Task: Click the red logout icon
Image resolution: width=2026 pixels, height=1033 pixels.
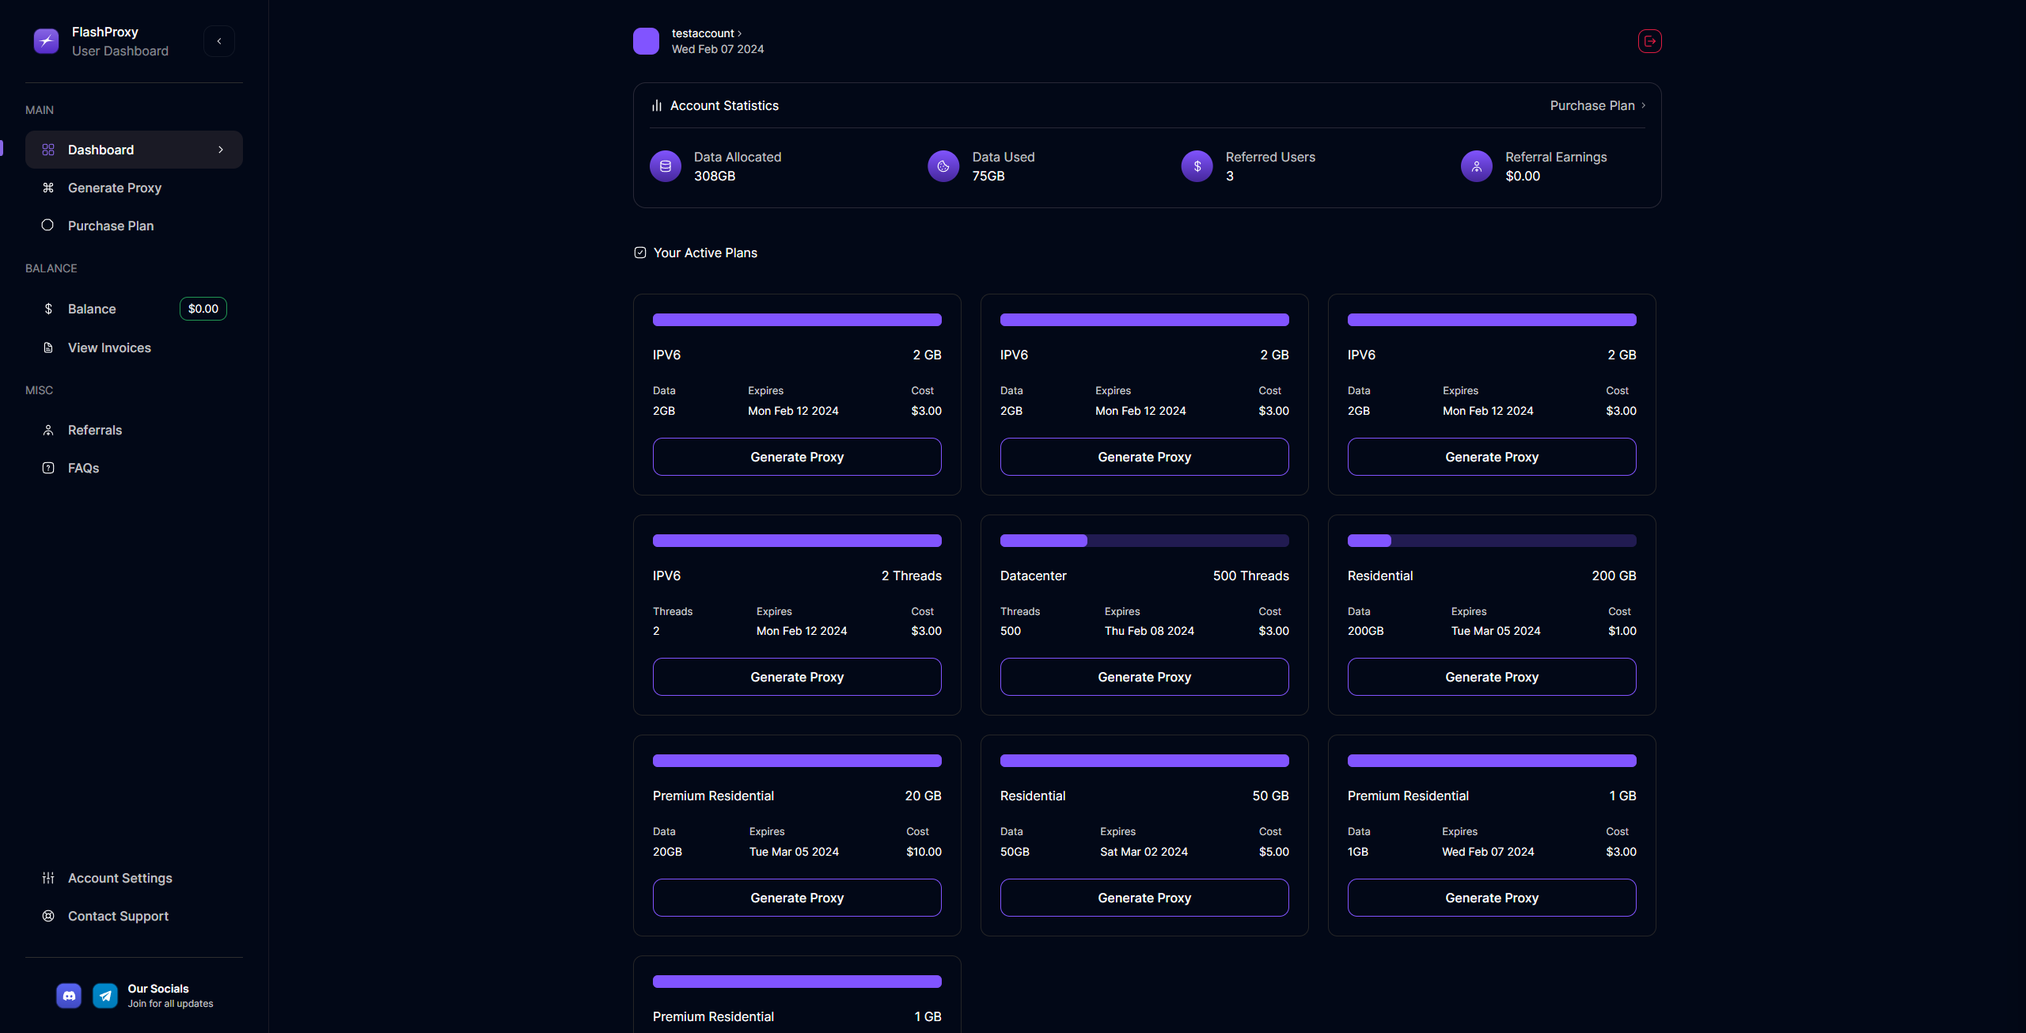Action: click(1649, 41)
